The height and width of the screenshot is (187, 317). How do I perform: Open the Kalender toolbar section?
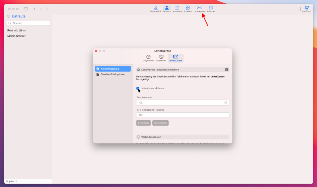pos(211,9)
